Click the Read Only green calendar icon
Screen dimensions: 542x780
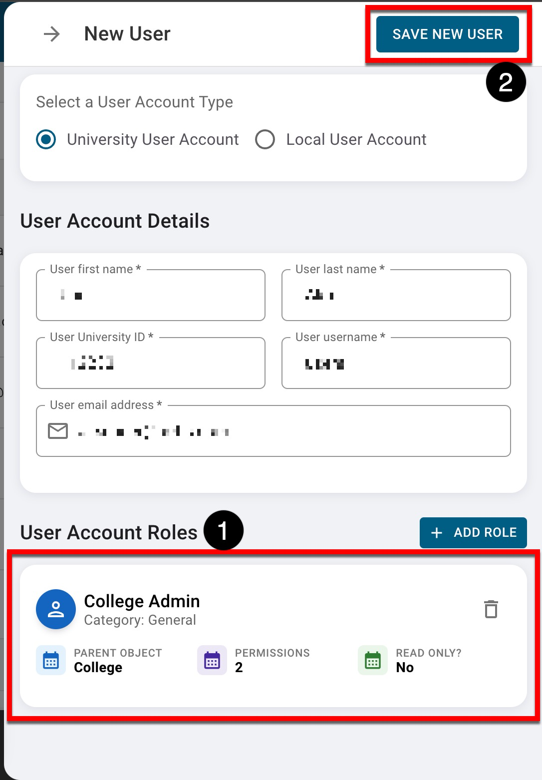point(373,660)
